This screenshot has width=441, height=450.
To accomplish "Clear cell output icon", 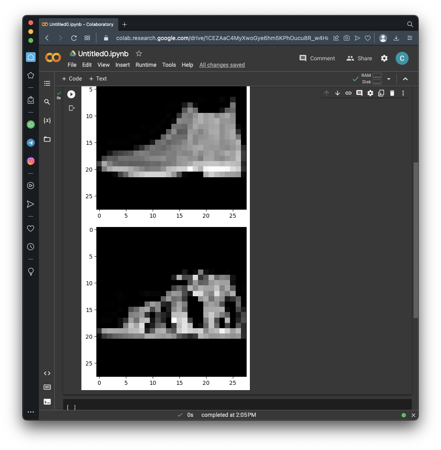I will [72, 108].
